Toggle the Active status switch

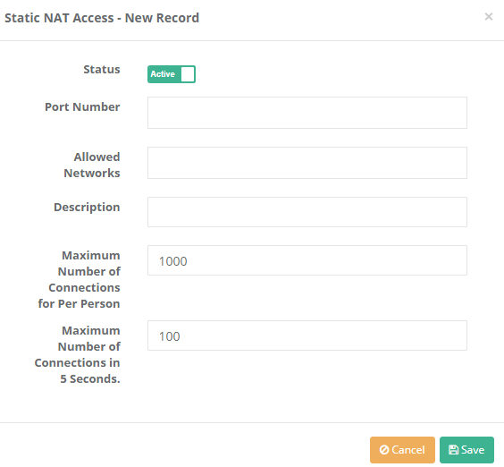(x=172, y=74)
